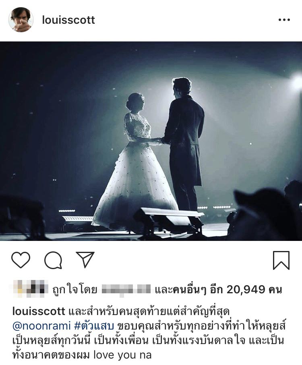View the list of 20,949 other likers
This screenshot has width=302, height=365.
219,290
